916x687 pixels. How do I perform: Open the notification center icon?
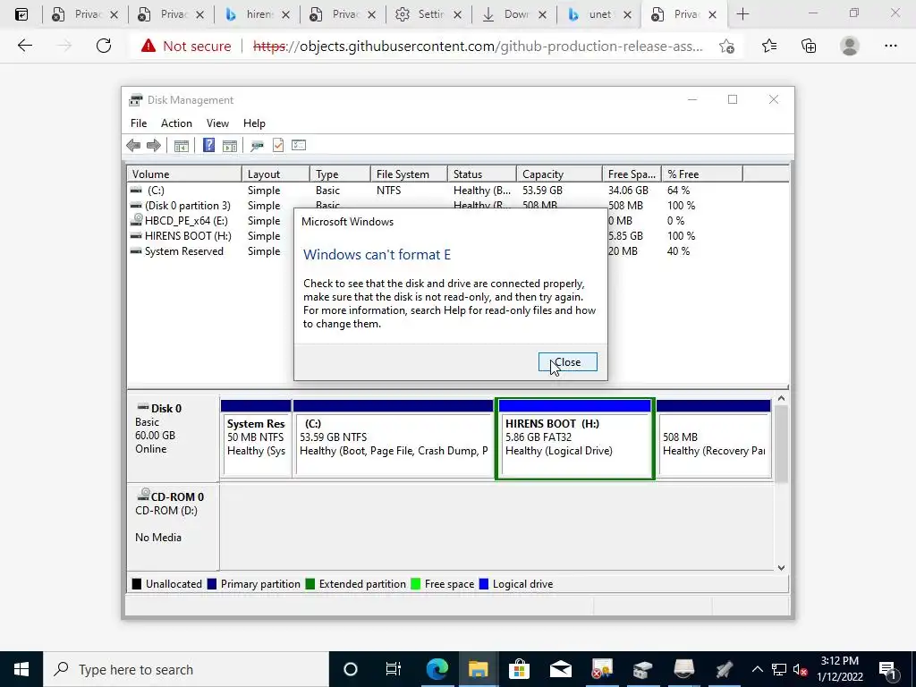tap(887, 669)
